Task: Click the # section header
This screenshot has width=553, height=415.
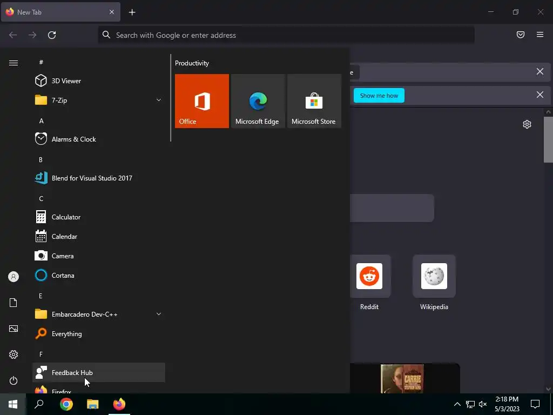Action: pos(41,62)
